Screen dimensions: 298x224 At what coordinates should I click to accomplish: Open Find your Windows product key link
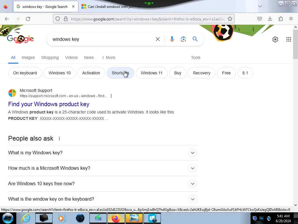click(x=49, y=104)
